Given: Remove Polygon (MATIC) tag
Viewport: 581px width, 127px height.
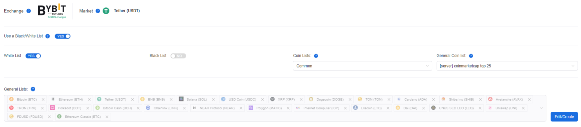Looking at the screenshot, I should click(288, 108).
